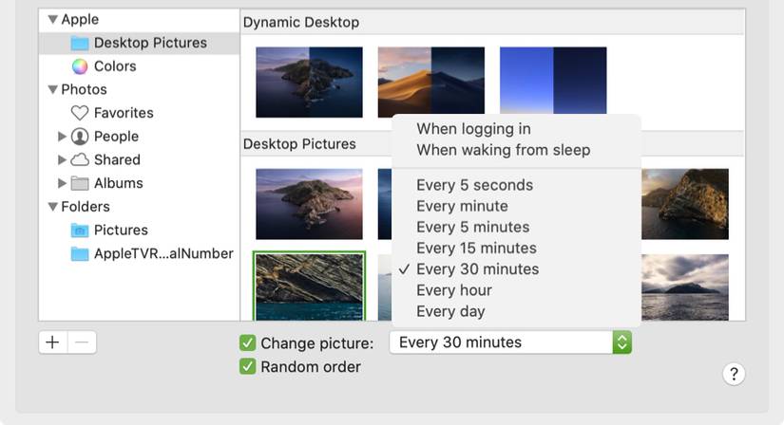Choose the blue gradient dynamic wallpaper
Image resolution: width=784 pixels, height=425 pixels.
click(x=553, y=81)
